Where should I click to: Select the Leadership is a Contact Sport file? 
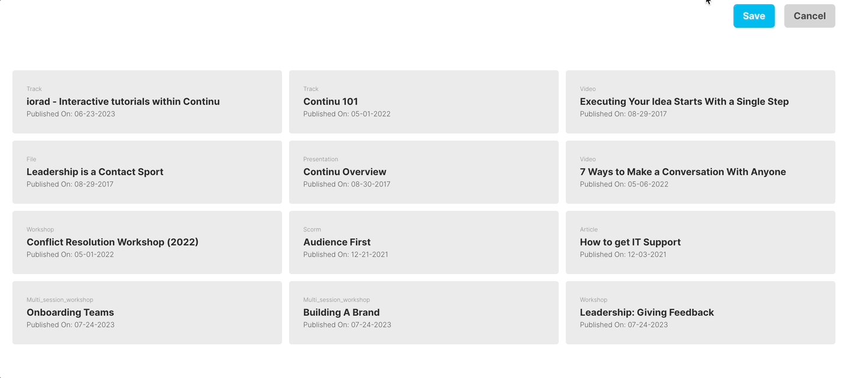(147, 172)
